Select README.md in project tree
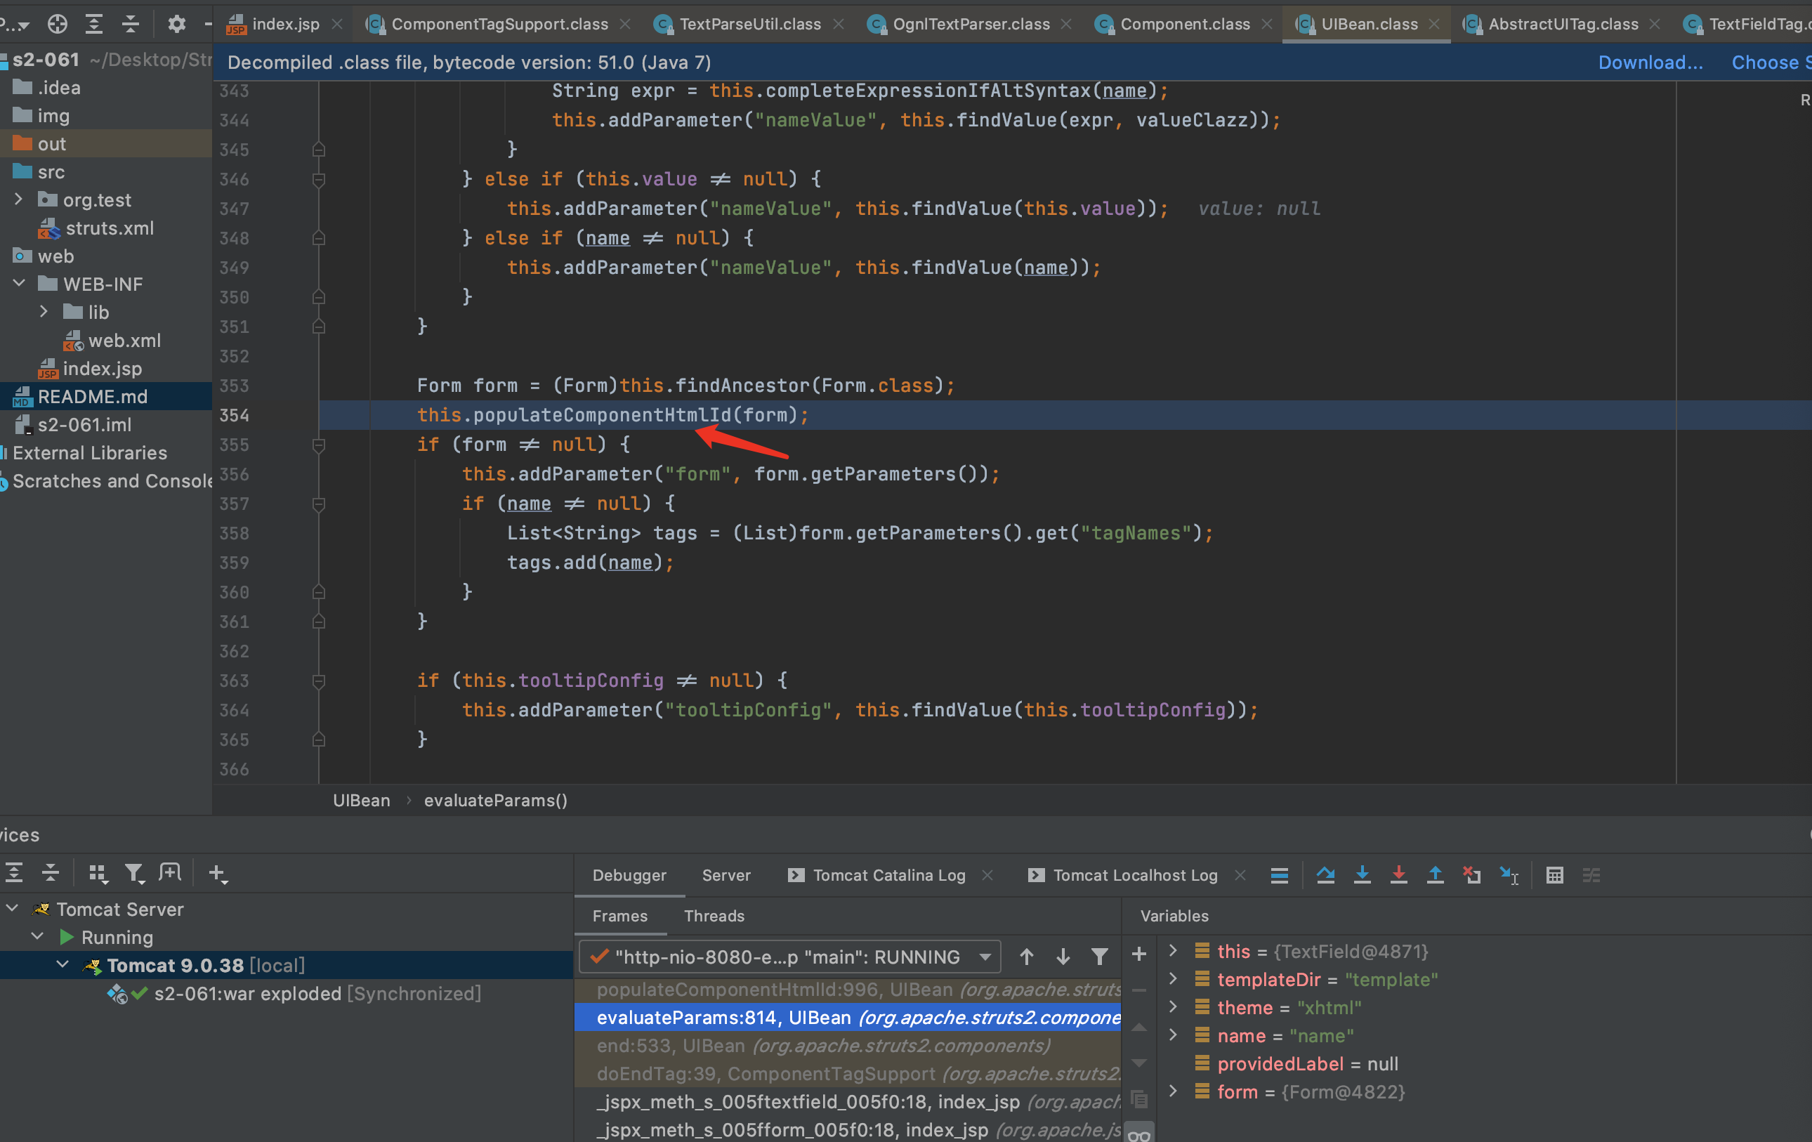The image size is (1812, 1142). coord(93,396)
